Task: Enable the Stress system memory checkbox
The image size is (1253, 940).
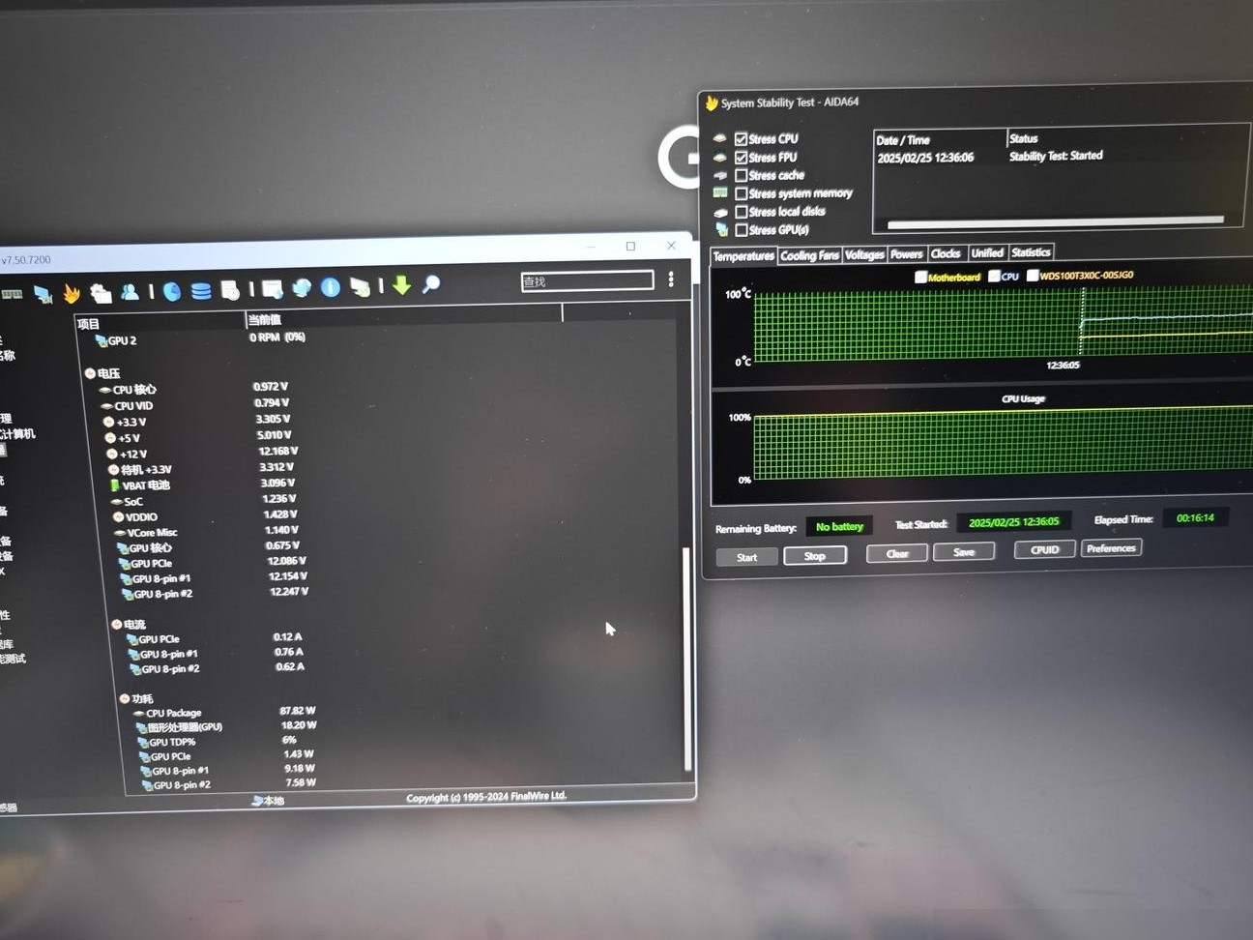Action: (x=742, y=194)
